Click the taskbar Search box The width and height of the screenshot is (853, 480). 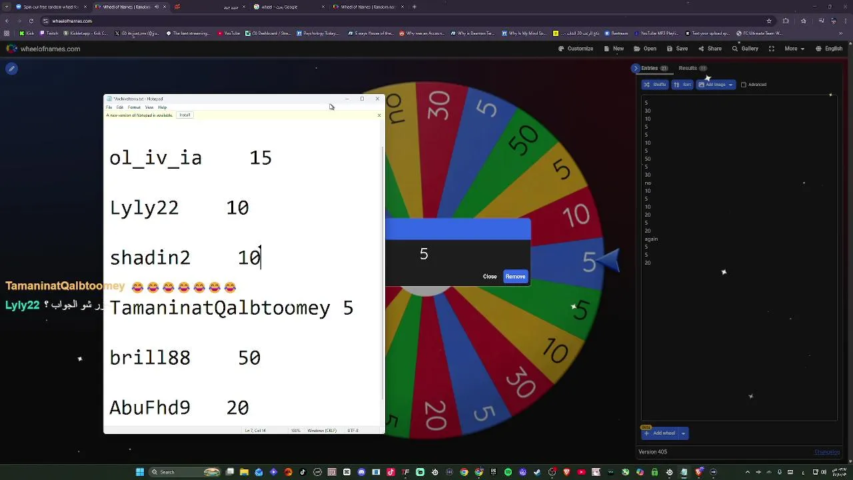185,472
